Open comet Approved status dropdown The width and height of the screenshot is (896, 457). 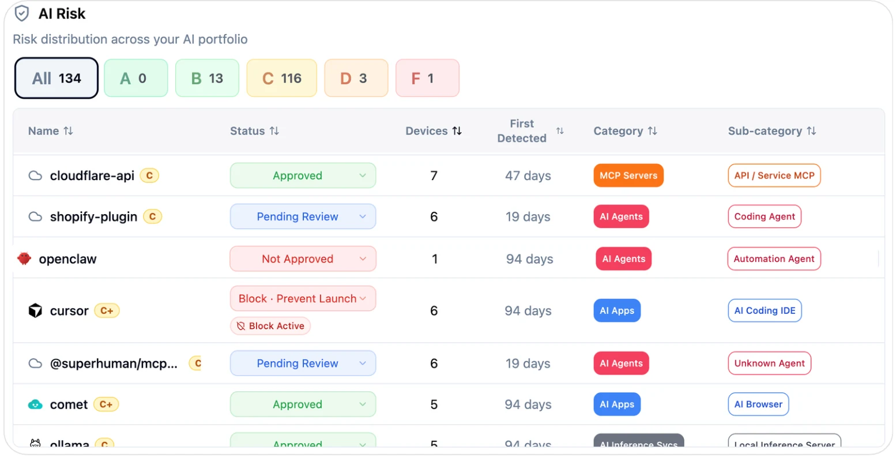pyautogui.click(x=303, y=404)
